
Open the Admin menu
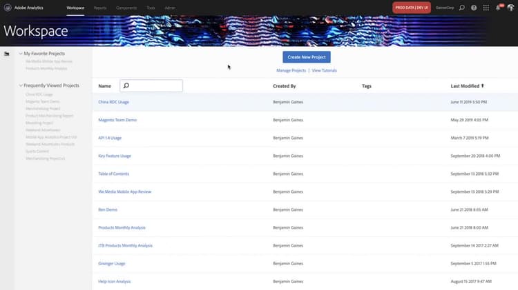point(170,8)
